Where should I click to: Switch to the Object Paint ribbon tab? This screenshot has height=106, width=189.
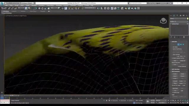33,11
